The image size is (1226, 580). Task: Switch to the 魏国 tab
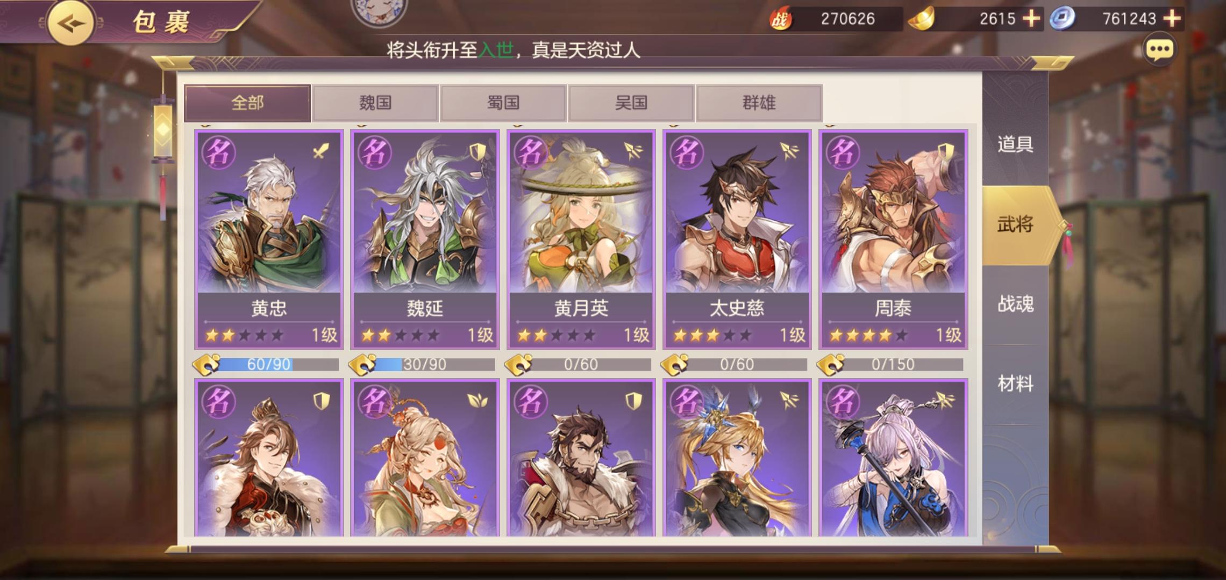[x=375, y=103]
